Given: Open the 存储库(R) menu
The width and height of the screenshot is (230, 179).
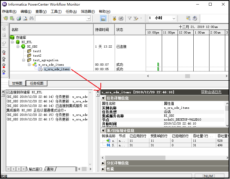Looking at the screenshot, I should (9, 12).
